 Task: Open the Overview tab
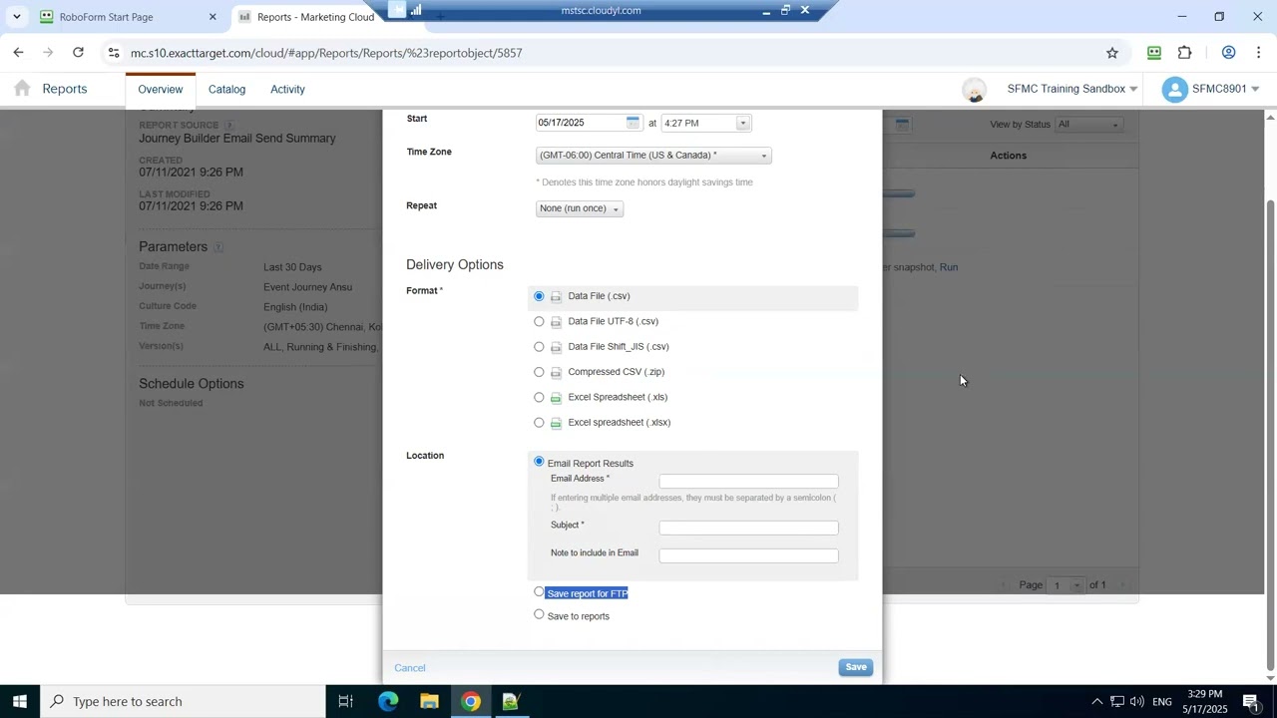coord(160,90)
